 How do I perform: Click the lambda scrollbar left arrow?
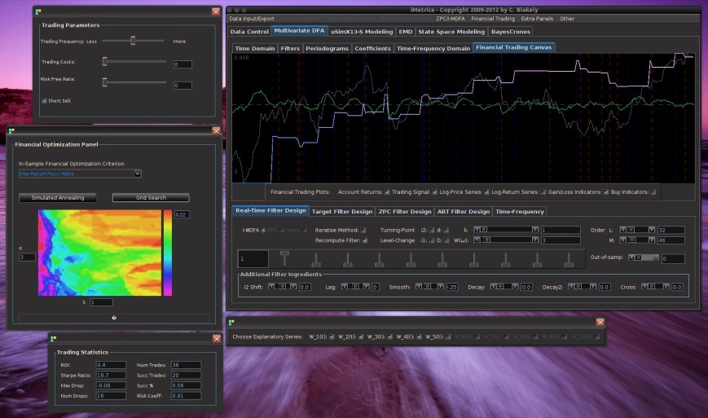[x=476, y=230]
